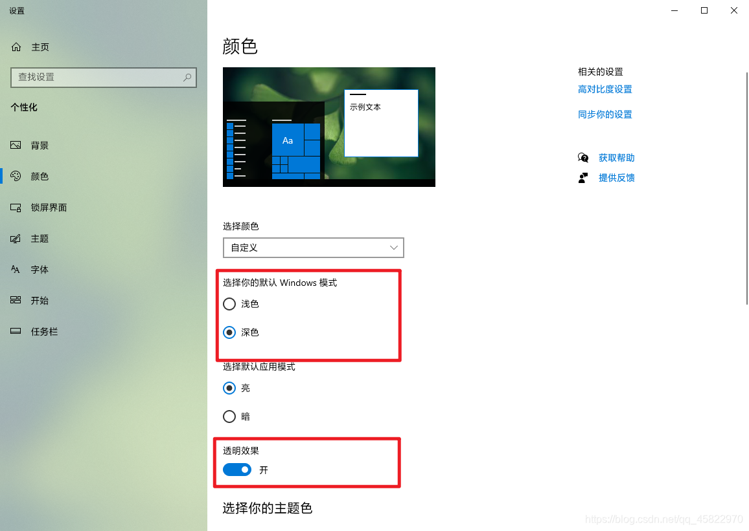The width and height of the screenshot is (749, 531).
Task: Select 暗 app mode radio button
Action: [x=229, y=417]
